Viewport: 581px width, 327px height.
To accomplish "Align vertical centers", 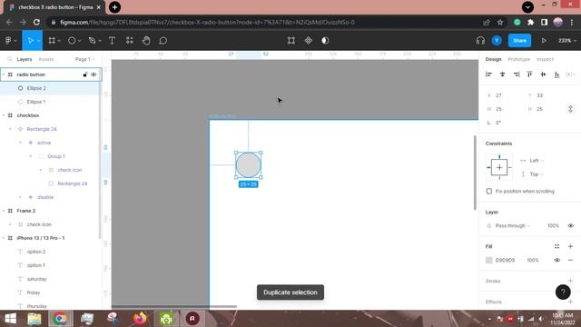I will [543, 74].
